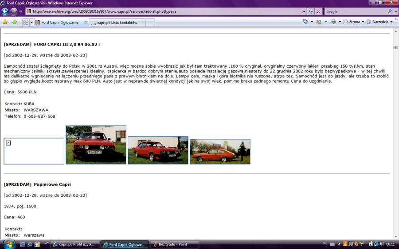Go back with the Back arrow button

click(5, 11)
